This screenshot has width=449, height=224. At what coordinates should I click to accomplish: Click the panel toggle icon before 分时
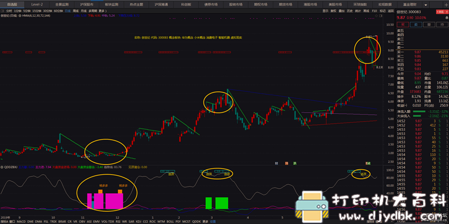[x=3, y=11]
